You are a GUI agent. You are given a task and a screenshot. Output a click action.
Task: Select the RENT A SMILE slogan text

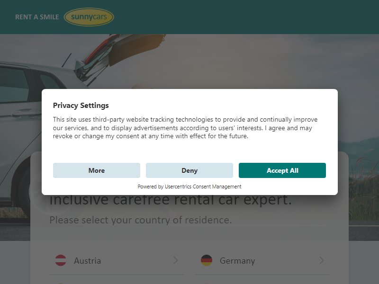coord(37,17)
